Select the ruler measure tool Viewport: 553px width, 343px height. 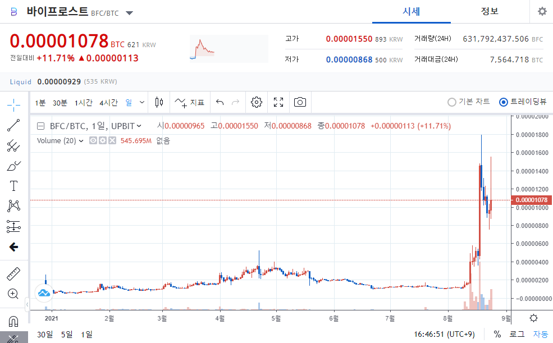click(13, 274)
